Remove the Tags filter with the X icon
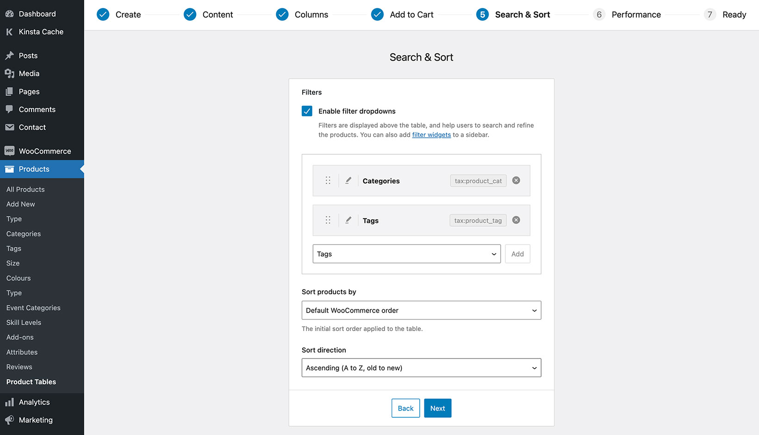The image size is (759, 435). [516, 220]
